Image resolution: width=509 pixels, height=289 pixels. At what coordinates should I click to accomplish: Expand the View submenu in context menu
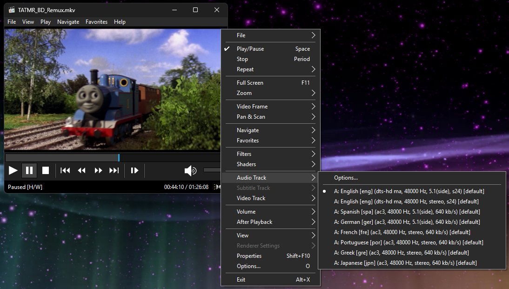[x=270, y=235]
